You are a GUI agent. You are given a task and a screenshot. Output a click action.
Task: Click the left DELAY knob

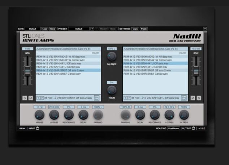click(83, 115)
